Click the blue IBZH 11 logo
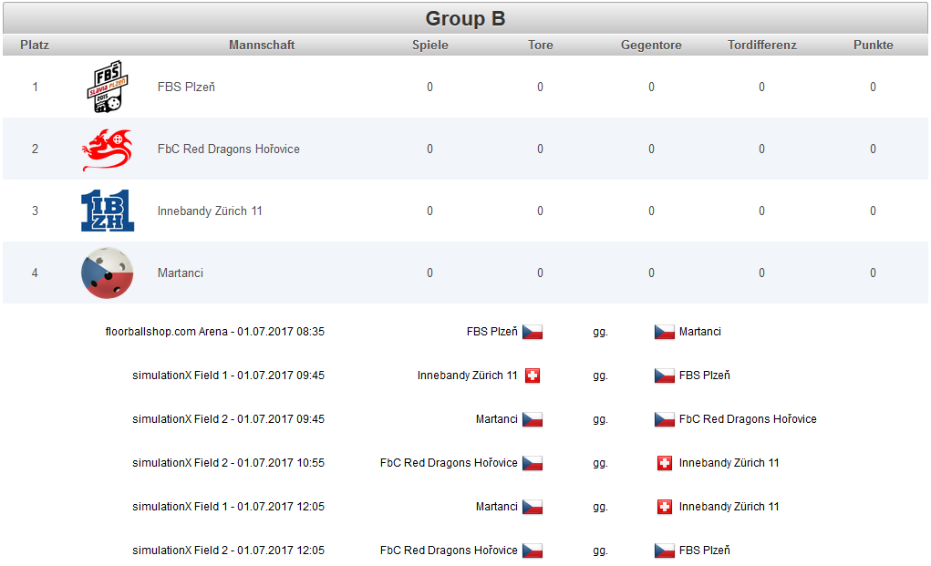 (108, 211)
